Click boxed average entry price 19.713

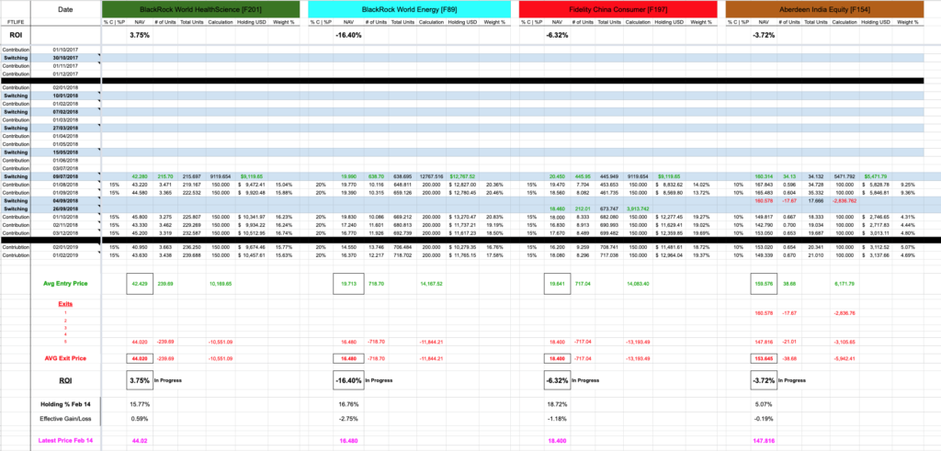(348, 283)
